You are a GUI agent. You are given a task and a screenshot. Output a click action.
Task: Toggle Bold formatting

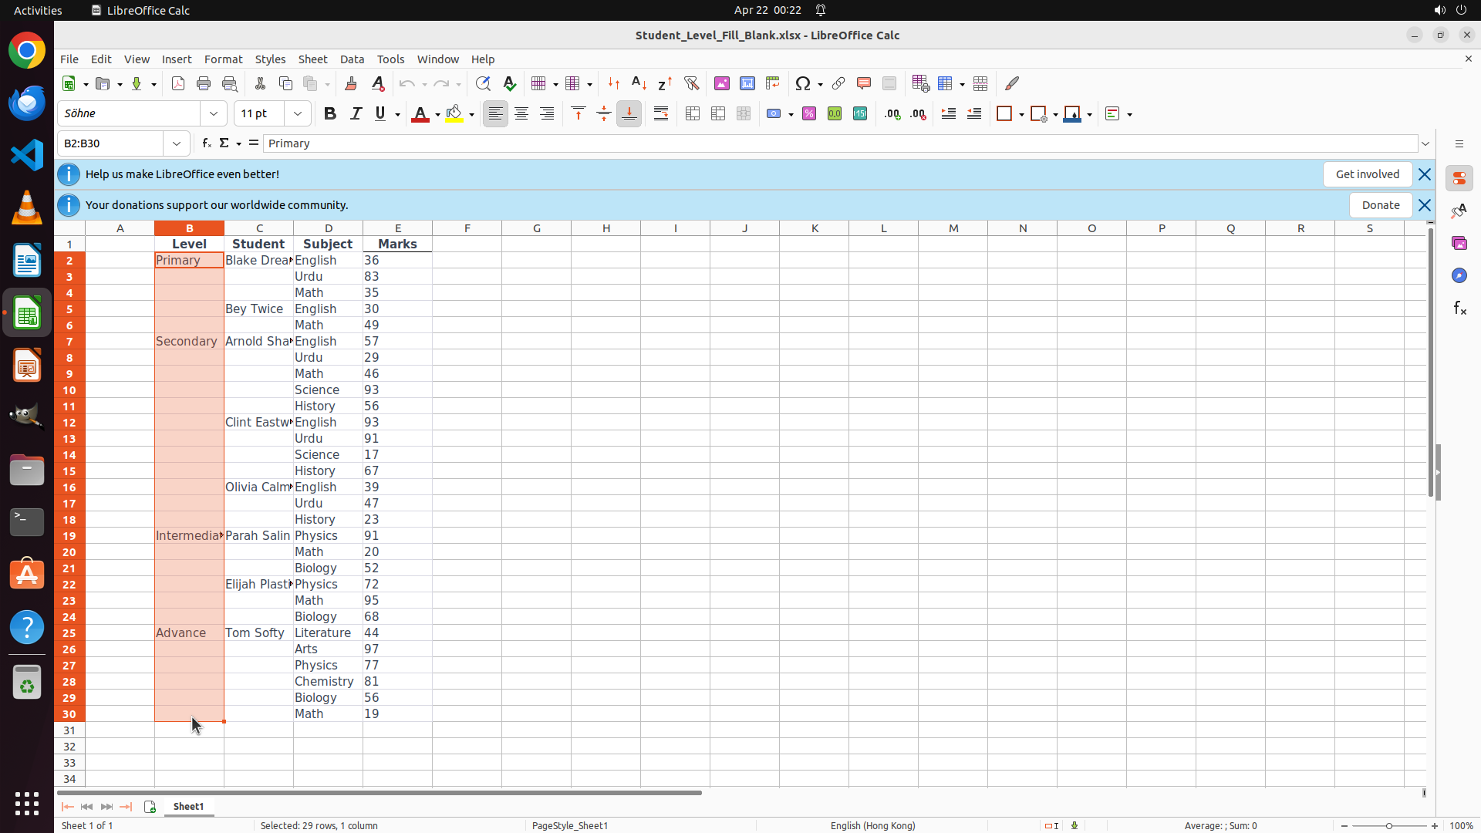[330, 114]
